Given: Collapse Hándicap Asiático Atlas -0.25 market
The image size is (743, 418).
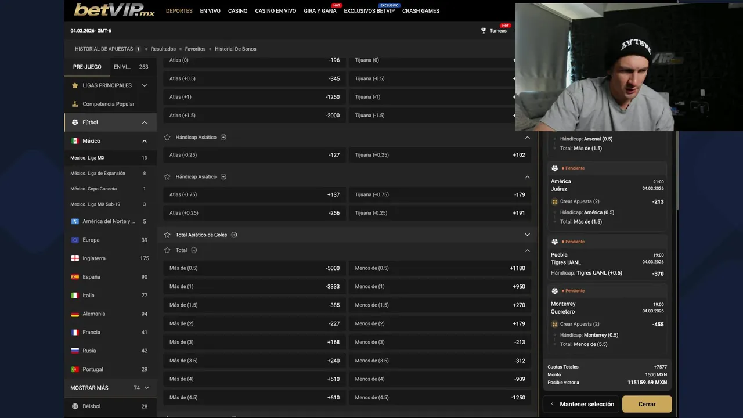Looking at the screenshot, I should pyautogui.click(x=527, y=138).
